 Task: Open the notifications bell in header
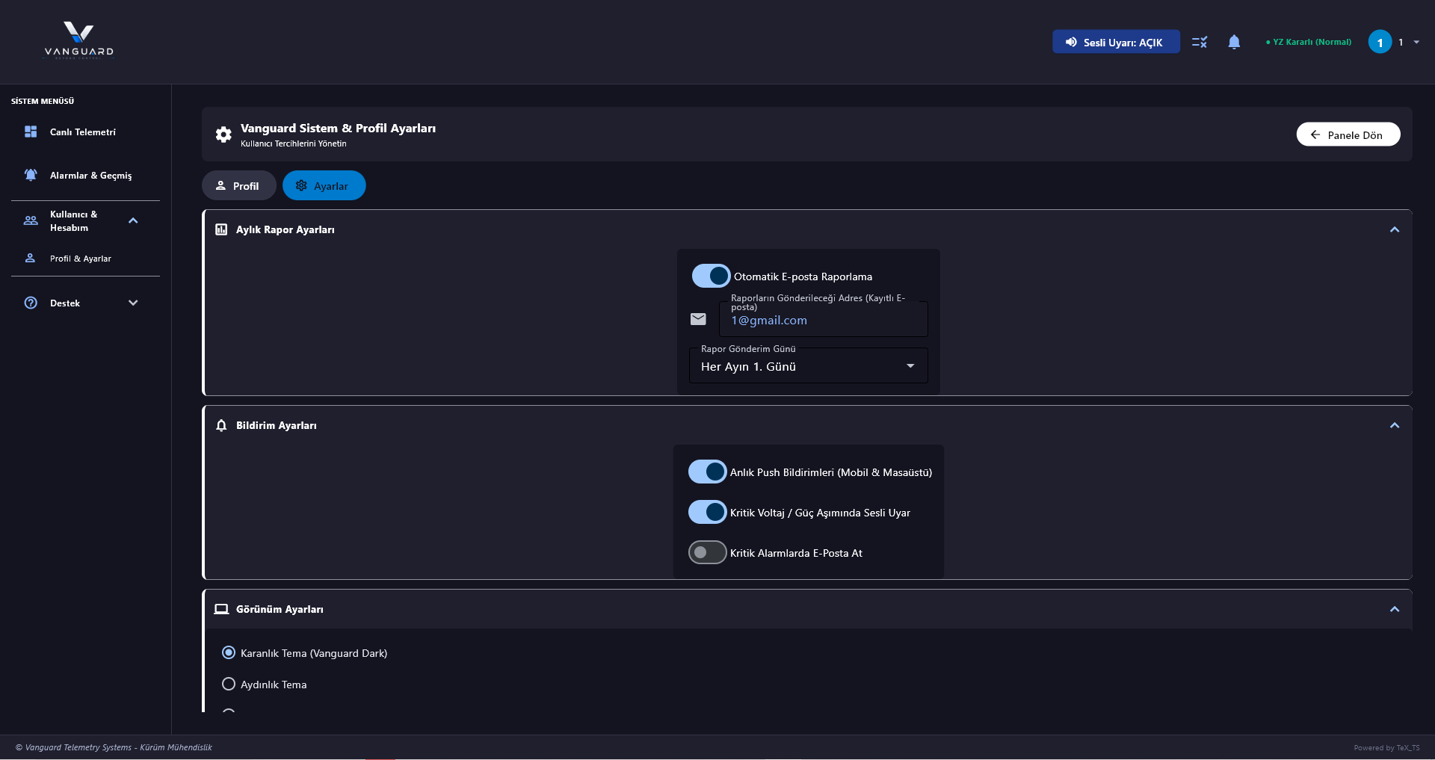(1234, 42)
